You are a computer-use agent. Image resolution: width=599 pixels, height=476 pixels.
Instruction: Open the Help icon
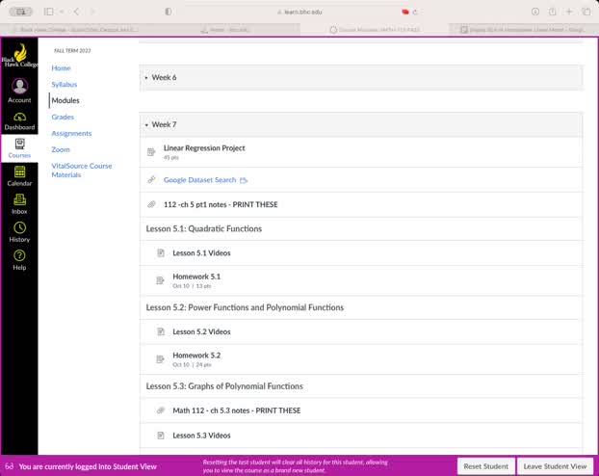[x=19, y=260]
